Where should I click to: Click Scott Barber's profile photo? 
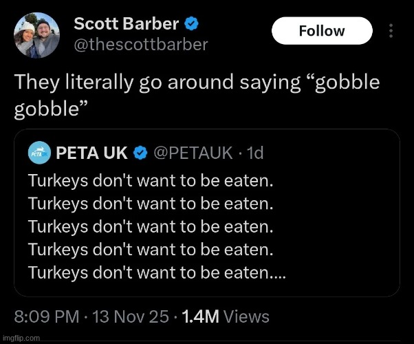click(37, 33)
